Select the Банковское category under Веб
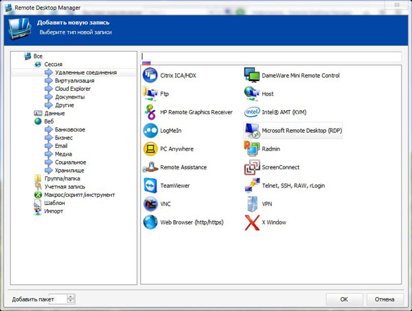The width and height of the screenshot is (412, 311). (x=70, y=129)
